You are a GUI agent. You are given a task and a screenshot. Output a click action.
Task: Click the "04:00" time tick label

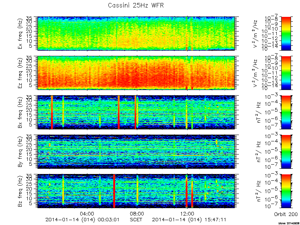click(x=87, y=213)
